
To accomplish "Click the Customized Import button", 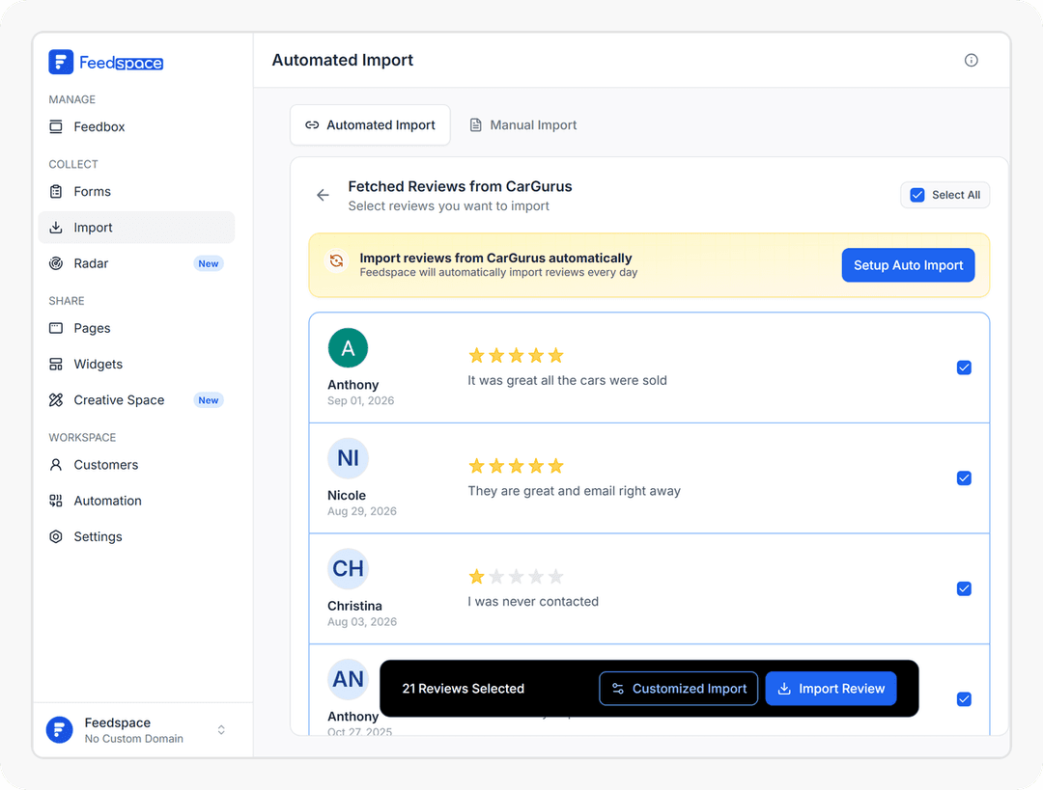I will click(679, 689).
